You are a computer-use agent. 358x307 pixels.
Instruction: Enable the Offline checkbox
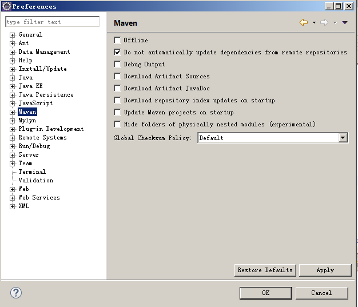pyautogui.click(x=117, y=40)
